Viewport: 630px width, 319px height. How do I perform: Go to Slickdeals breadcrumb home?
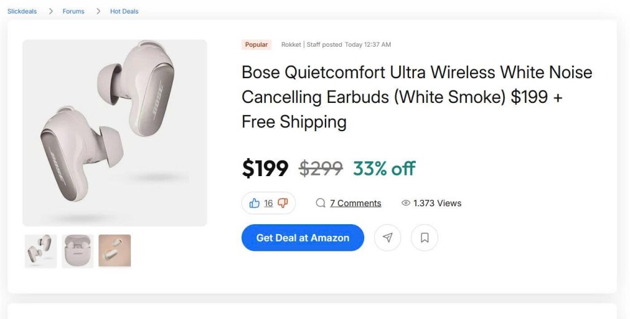(x=22, y=11)
